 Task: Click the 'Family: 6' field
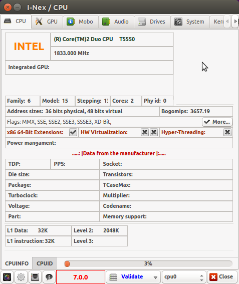point(23,101)
